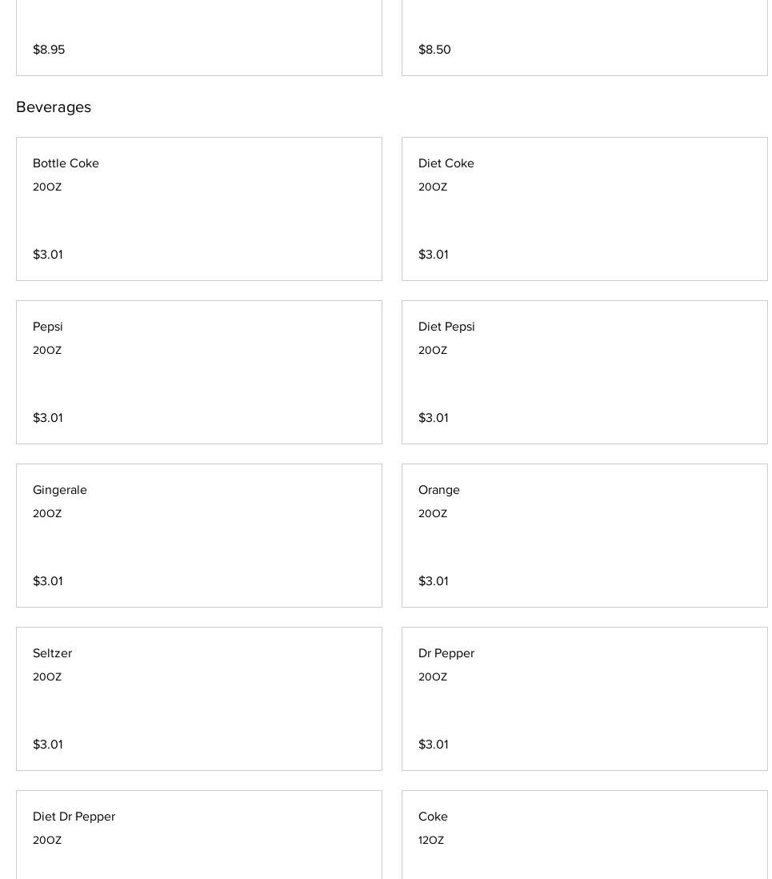Choose the Pepsi 20OZ item
772x879 pixels.
(x=198, y=371)
